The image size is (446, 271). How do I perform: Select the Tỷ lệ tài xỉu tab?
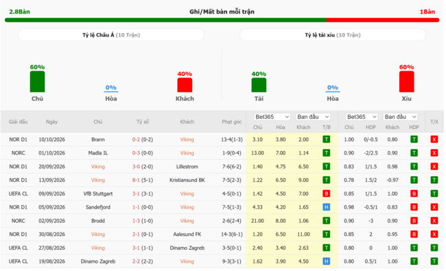click(333, 35)
